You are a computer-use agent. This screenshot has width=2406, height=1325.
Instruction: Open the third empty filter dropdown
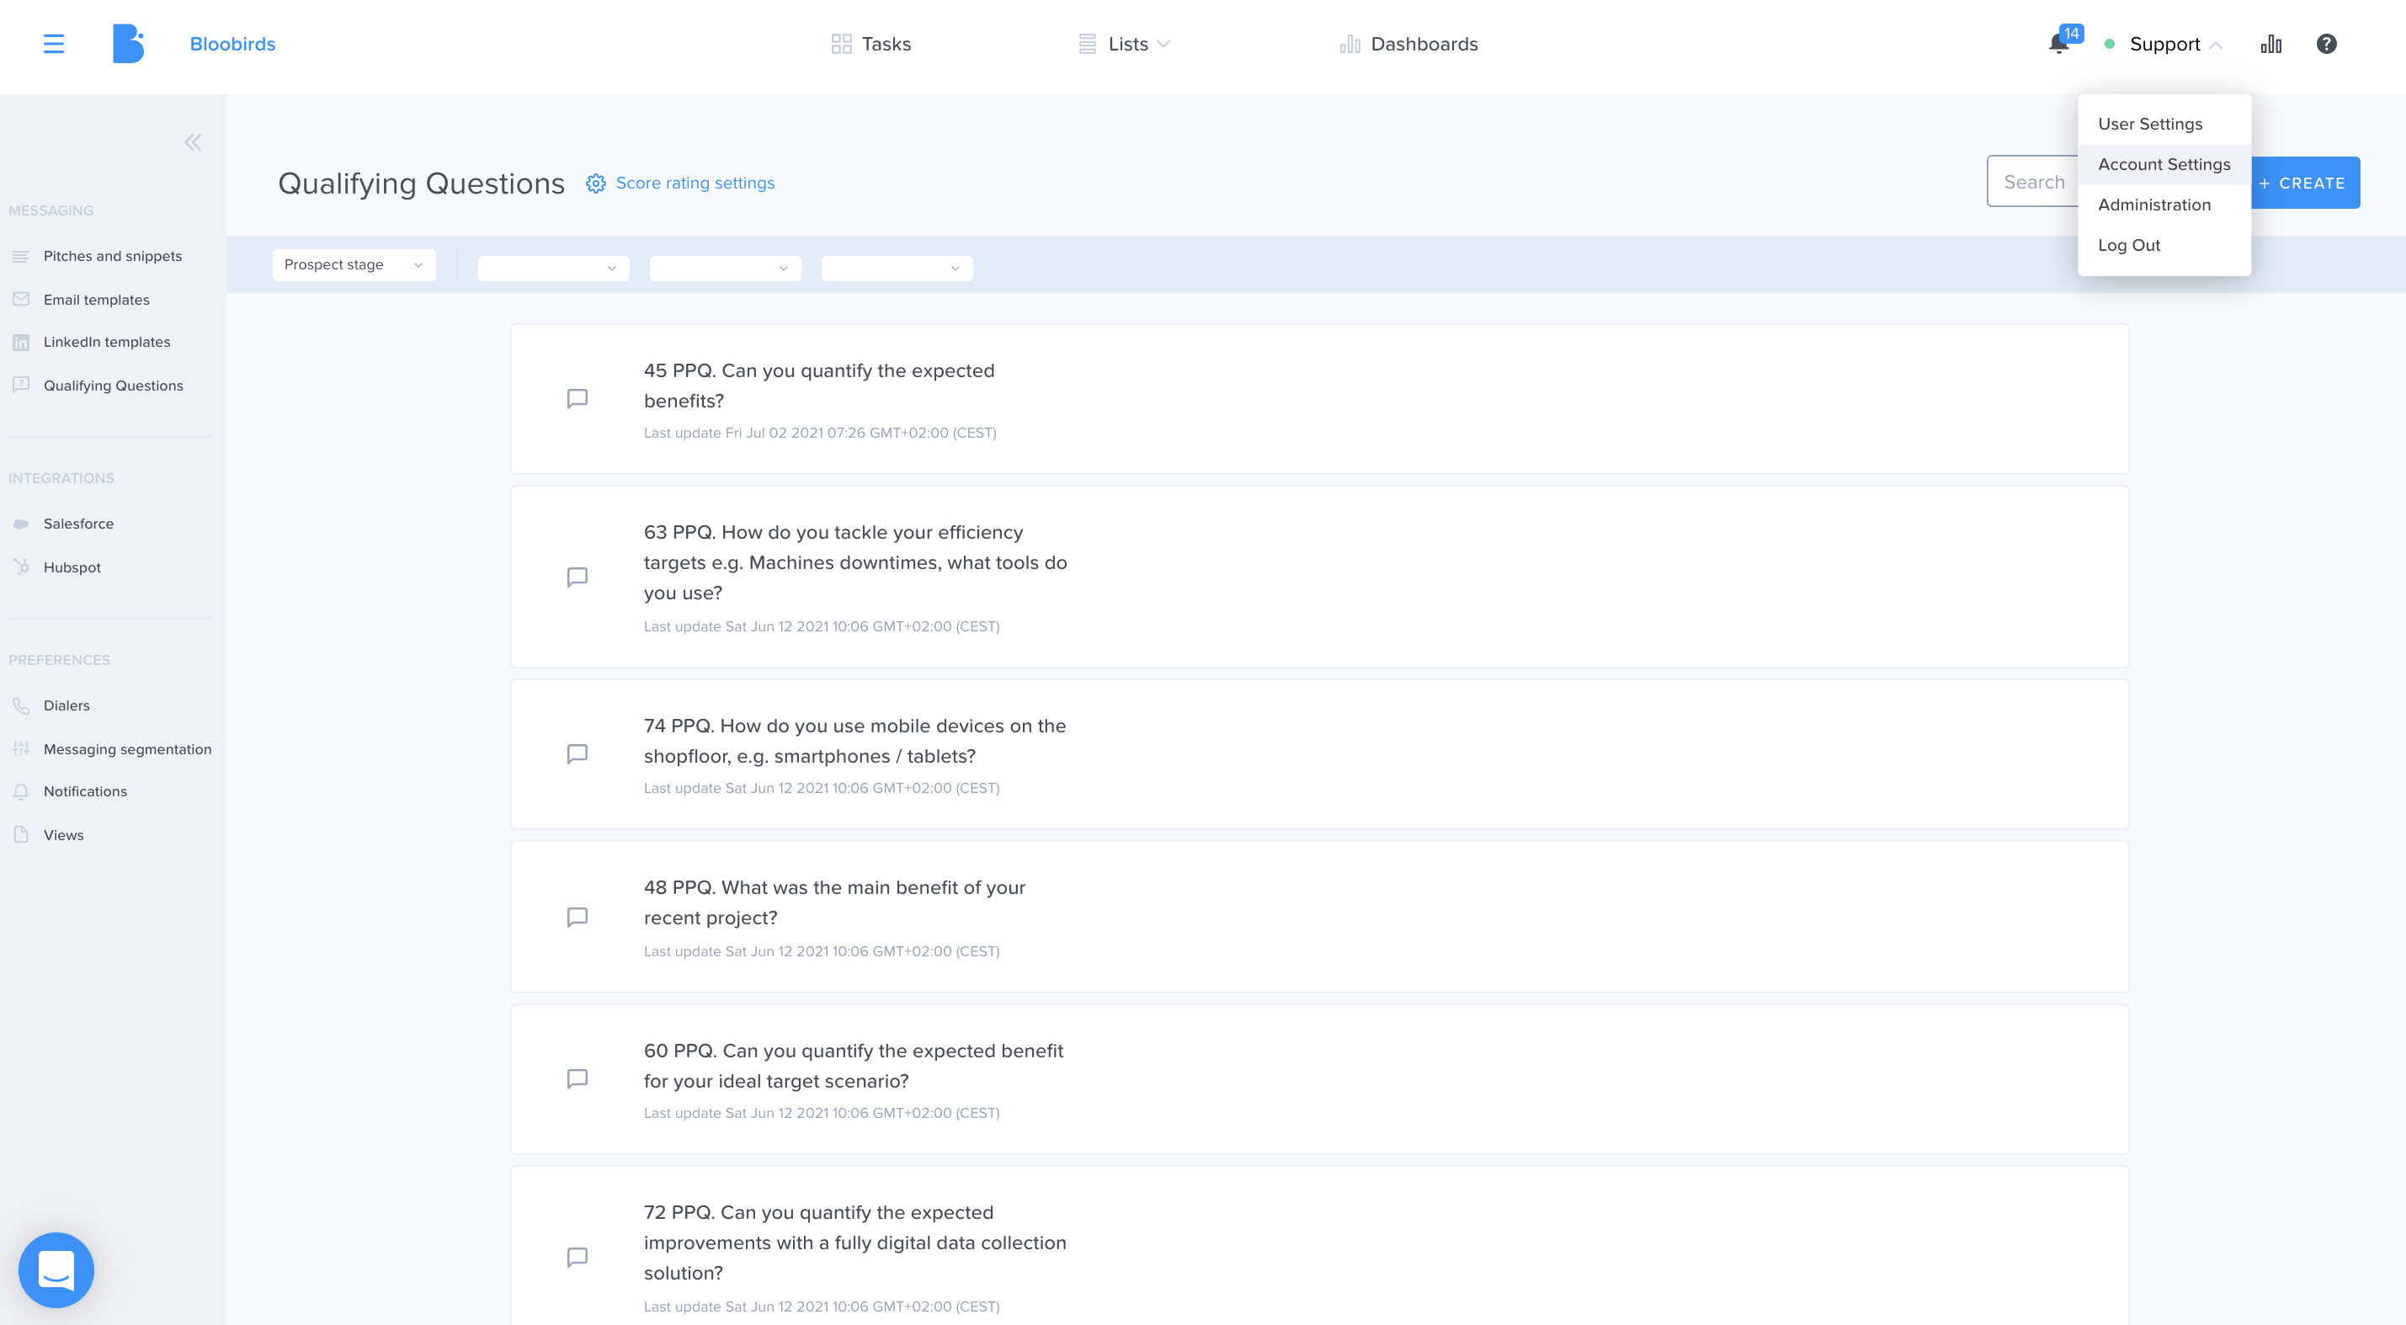point(897,268)
